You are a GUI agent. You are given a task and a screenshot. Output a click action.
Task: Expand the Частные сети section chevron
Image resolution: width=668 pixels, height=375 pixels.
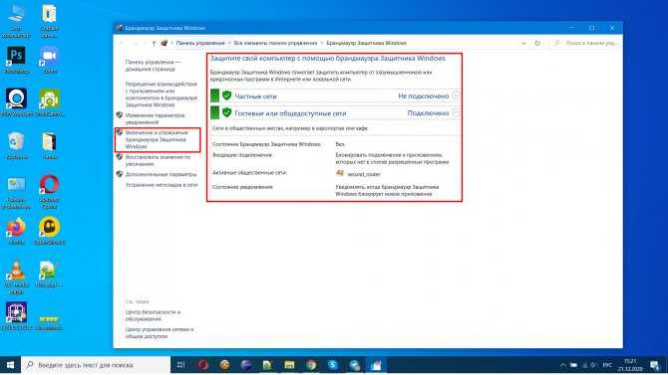point(456,96)
